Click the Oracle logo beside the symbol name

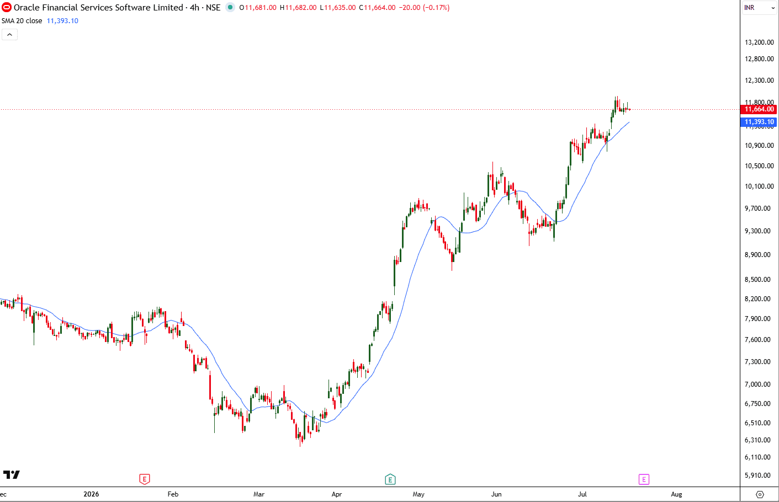pos(7,8)
